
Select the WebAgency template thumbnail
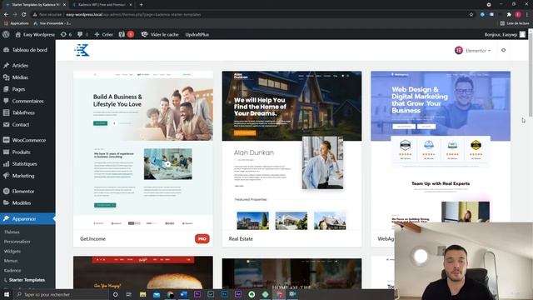click(x=441, y=147)
